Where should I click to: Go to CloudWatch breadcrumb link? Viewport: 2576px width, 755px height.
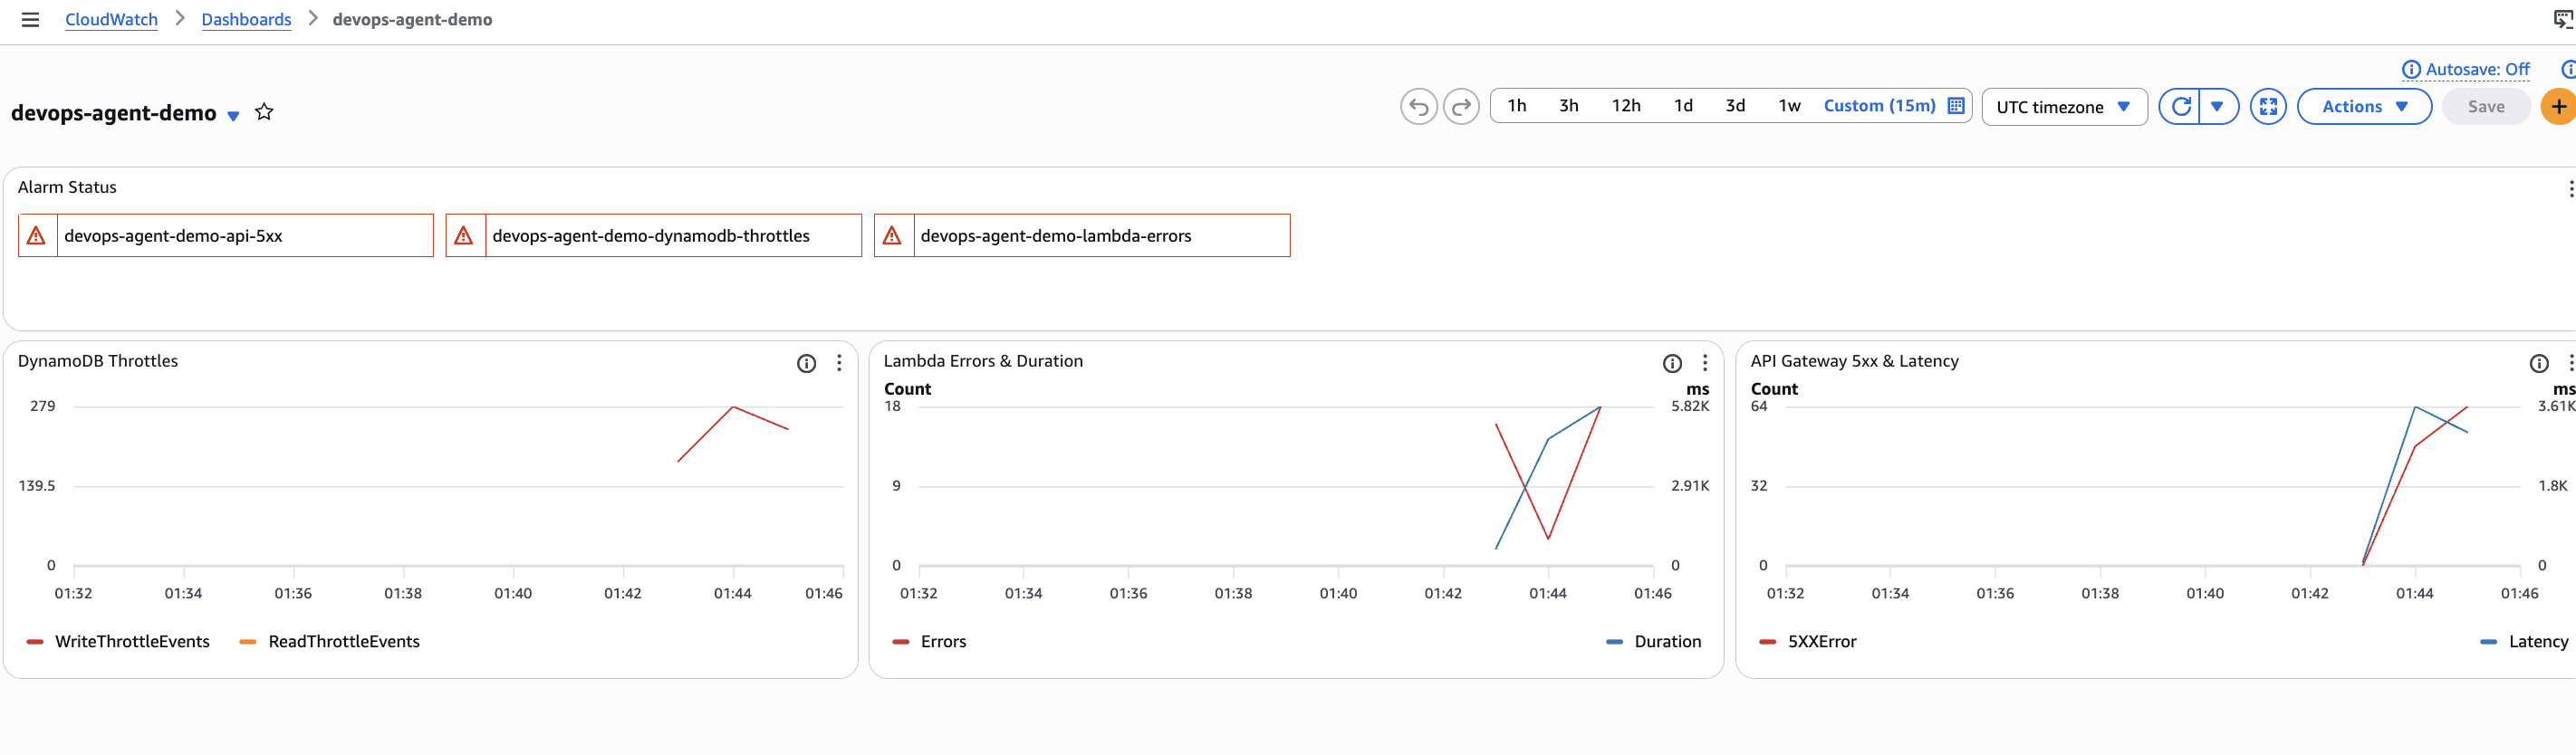click(x=111, y=20)
